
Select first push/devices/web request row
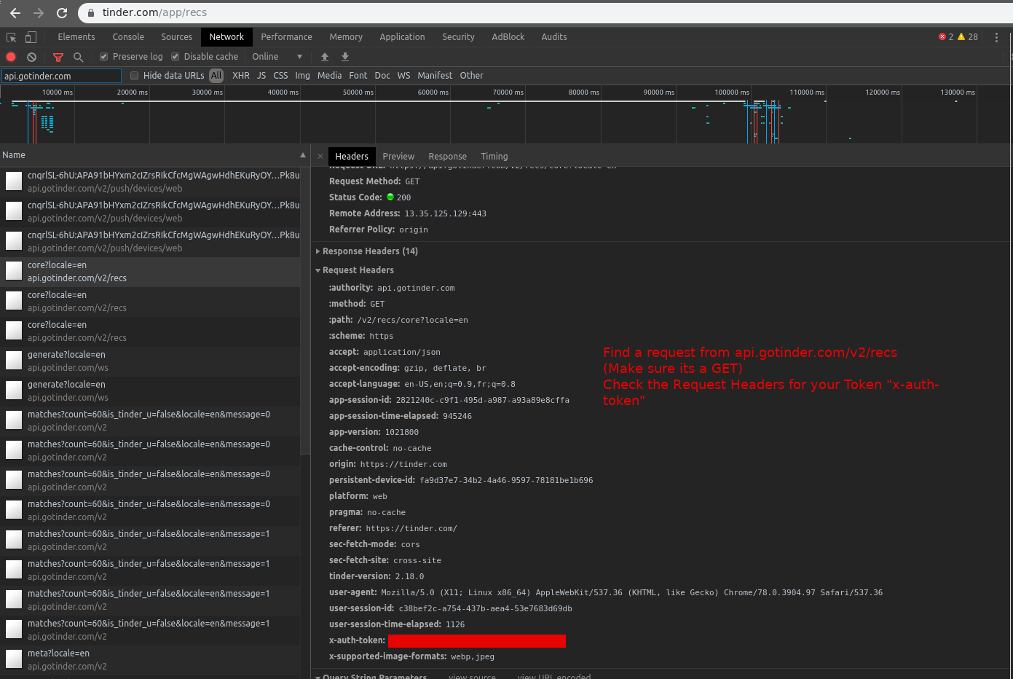(150, 182)
